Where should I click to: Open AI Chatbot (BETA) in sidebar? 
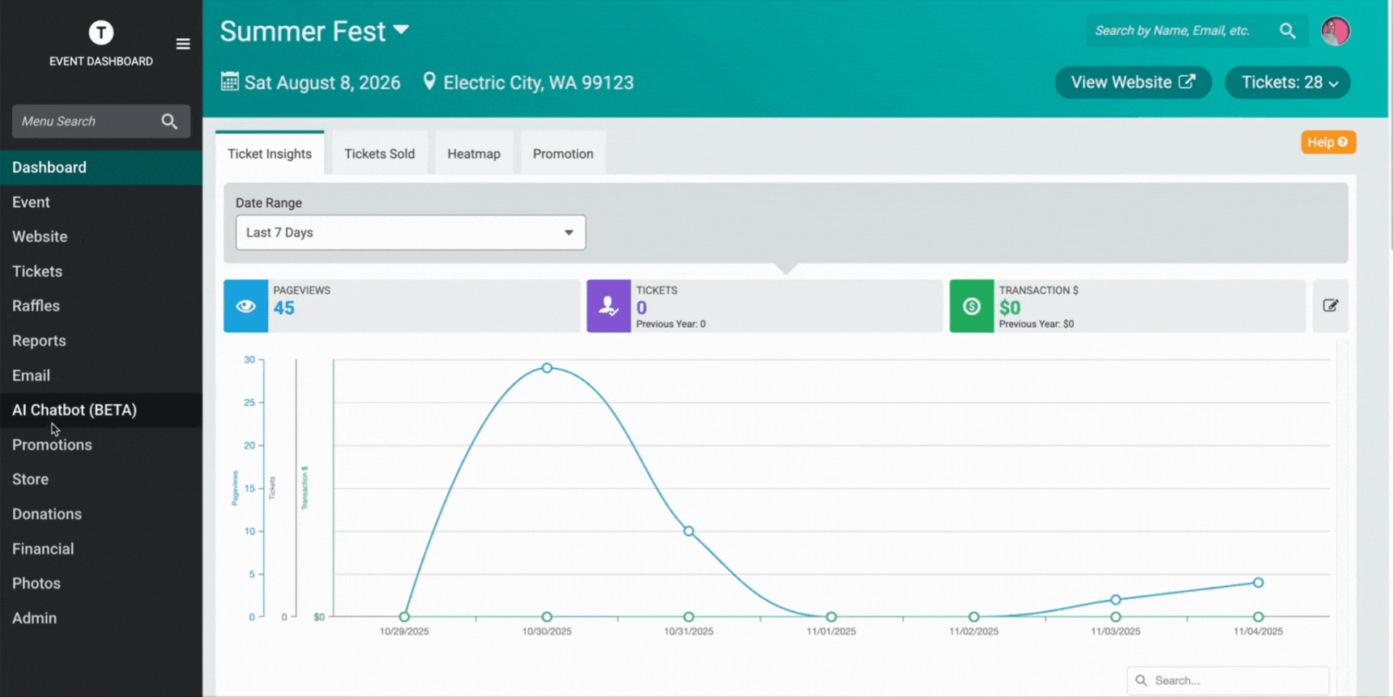click(75, 410)
